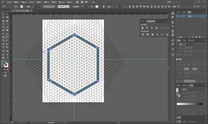Open stroke color dropdown in control bar
The width and height of the screenshot is (208, 124).
click(24, 6)
